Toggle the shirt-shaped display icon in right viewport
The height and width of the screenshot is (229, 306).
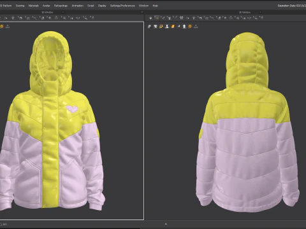coord(156,27)
